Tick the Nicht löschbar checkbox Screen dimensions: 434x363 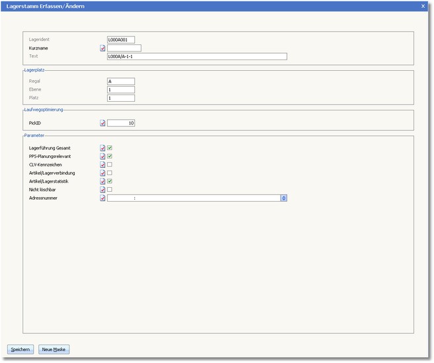pos(110,190)
